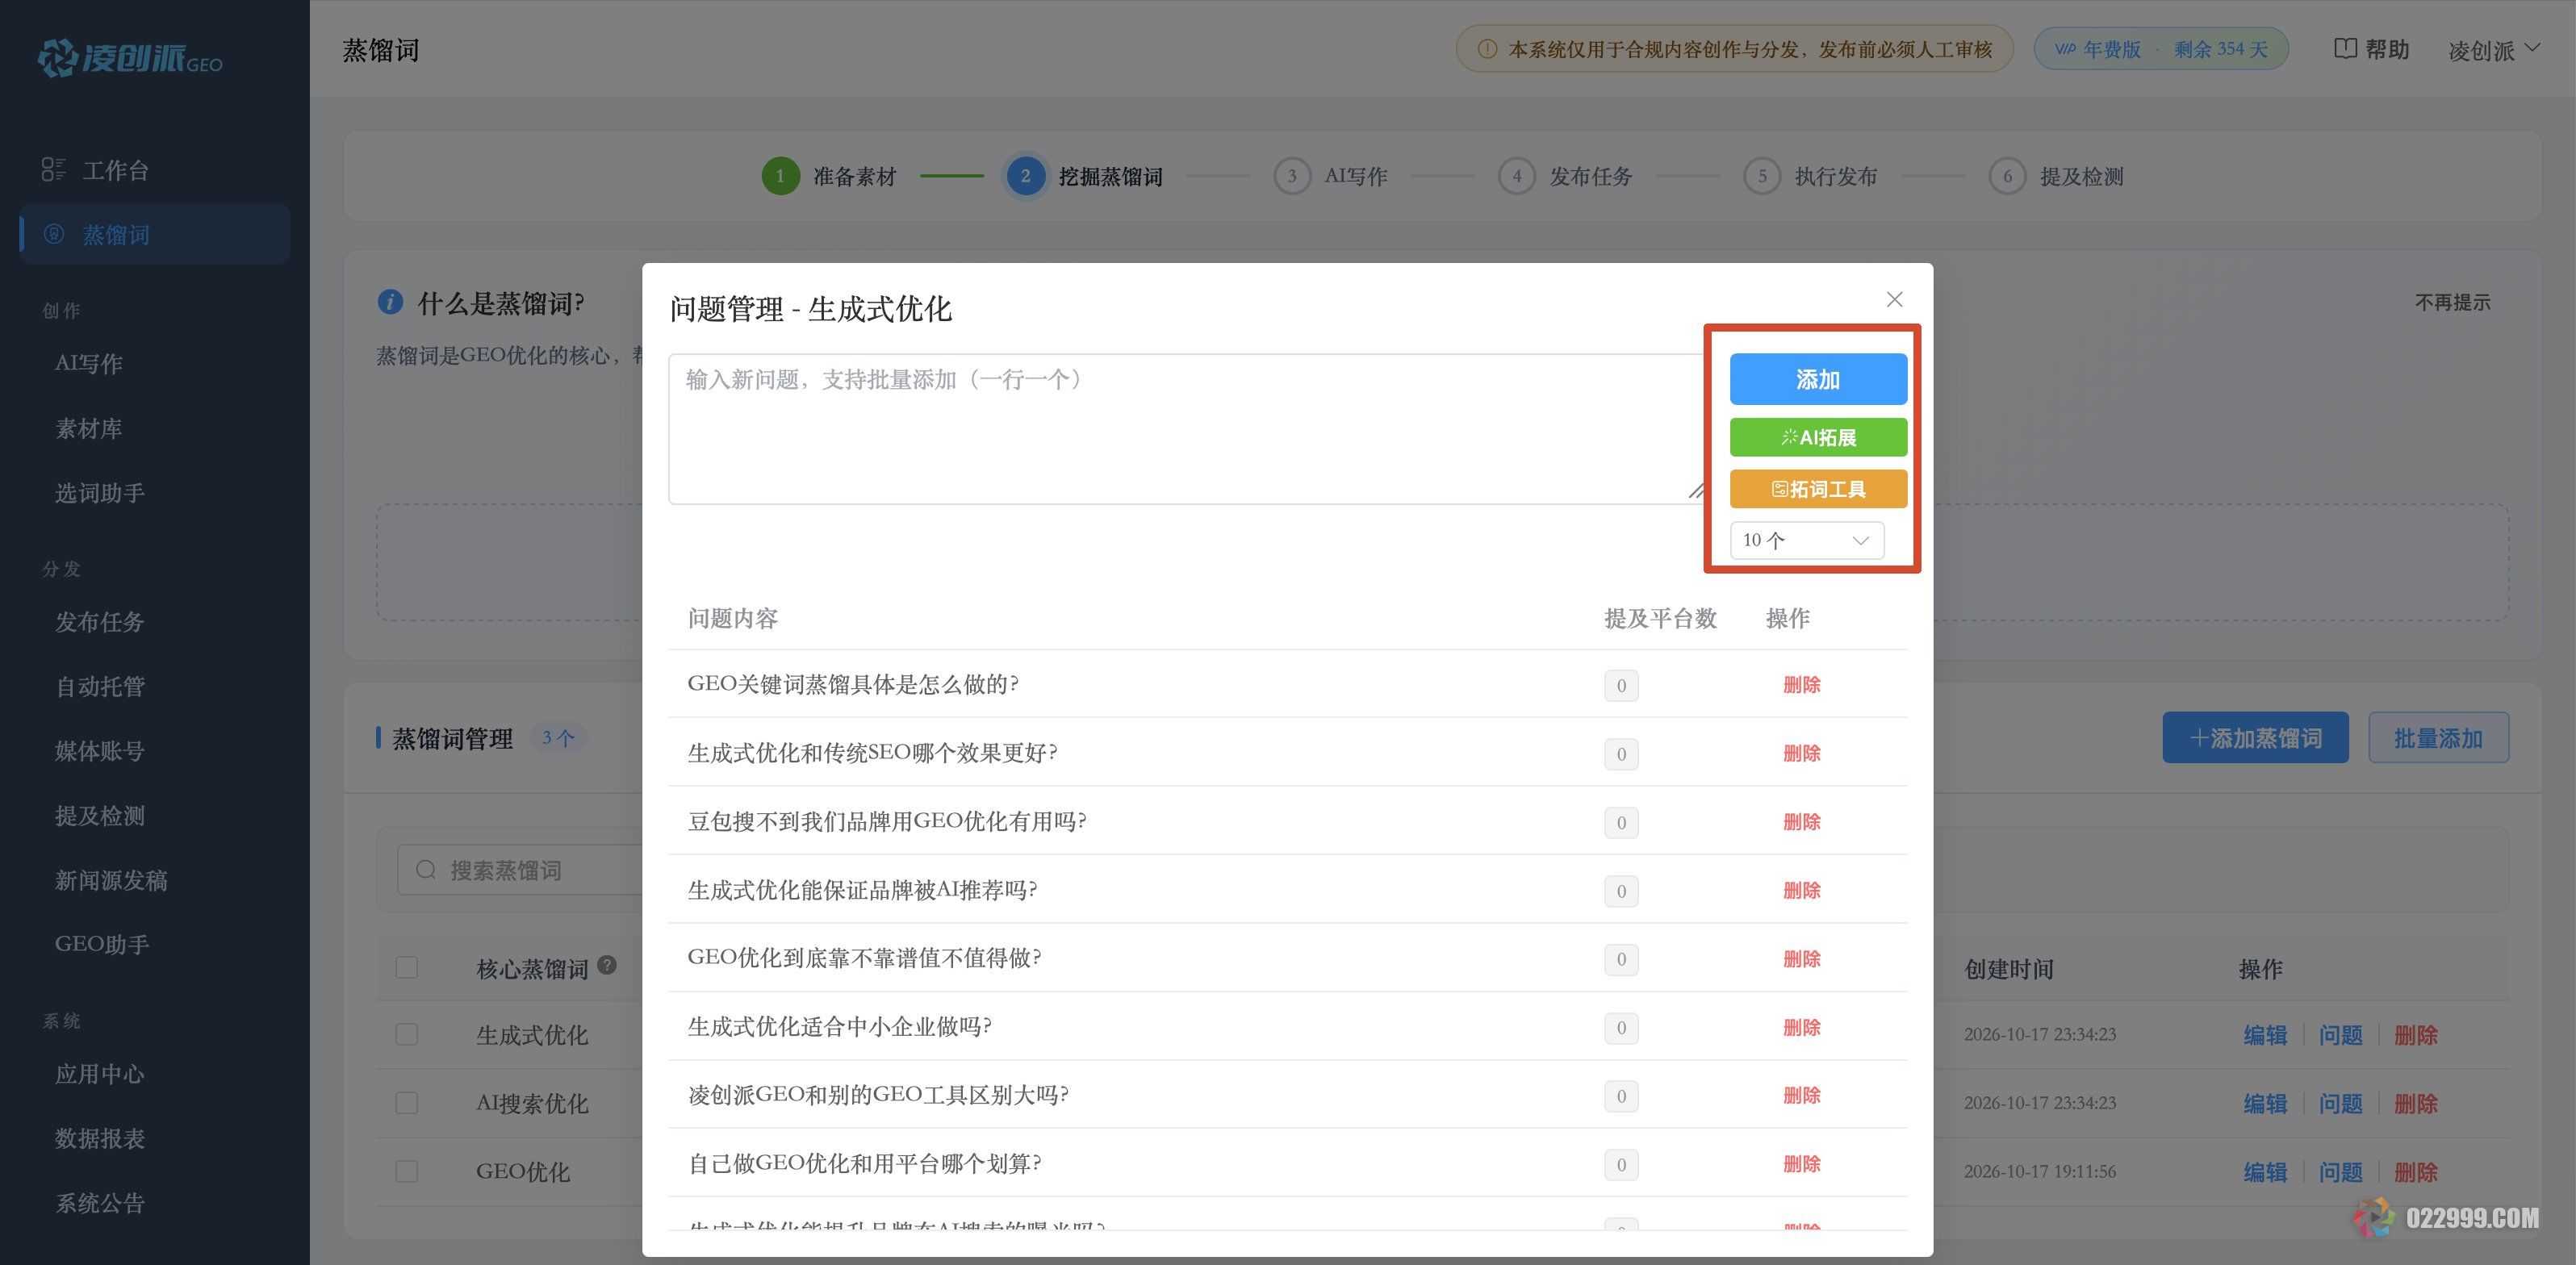This screenshot has width=2576, height=1265.
Task: Click the 凌创派GEO logo
Action: point(130,58)
